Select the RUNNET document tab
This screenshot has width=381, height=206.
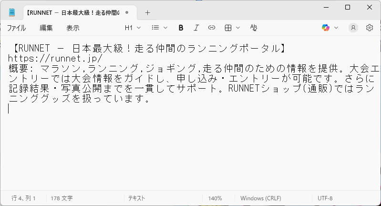click(72, 12)
